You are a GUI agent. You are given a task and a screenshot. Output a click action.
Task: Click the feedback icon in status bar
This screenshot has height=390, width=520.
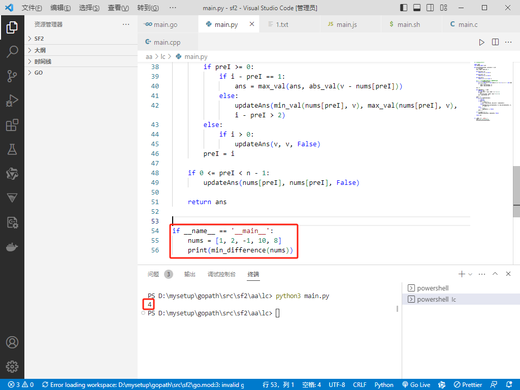494,385
